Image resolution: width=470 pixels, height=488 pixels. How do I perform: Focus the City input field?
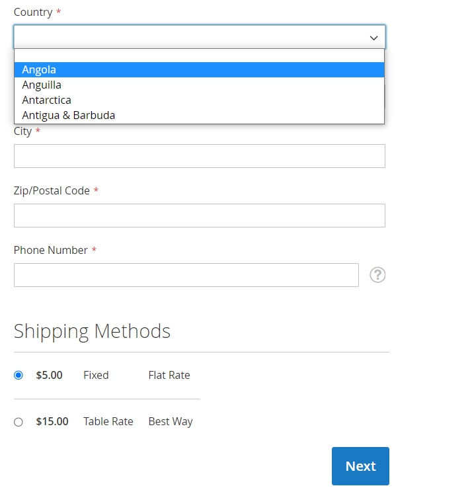(200, 156)
